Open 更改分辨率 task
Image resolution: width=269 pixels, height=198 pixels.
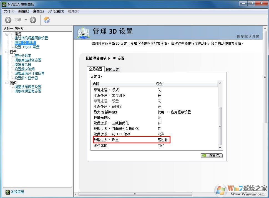pos(23,56)
